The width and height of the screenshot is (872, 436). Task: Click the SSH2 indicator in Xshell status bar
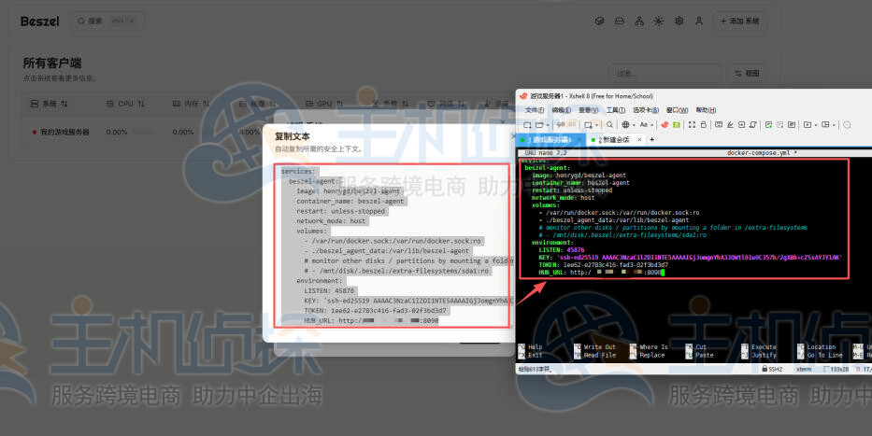point(772,369)
